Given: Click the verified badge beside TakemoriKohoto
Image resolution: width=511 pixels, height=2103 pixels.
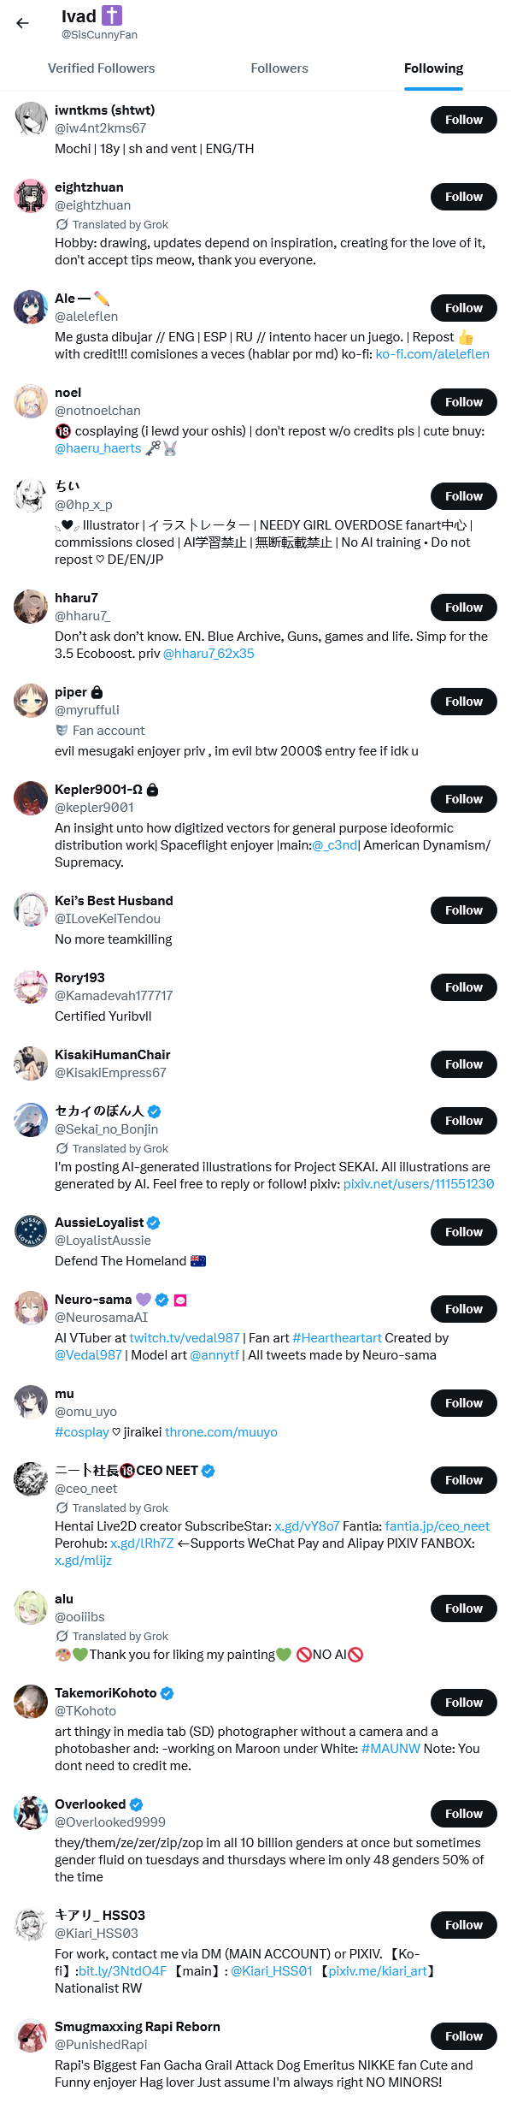Looking at the screenshot, I should point(167,1693).
